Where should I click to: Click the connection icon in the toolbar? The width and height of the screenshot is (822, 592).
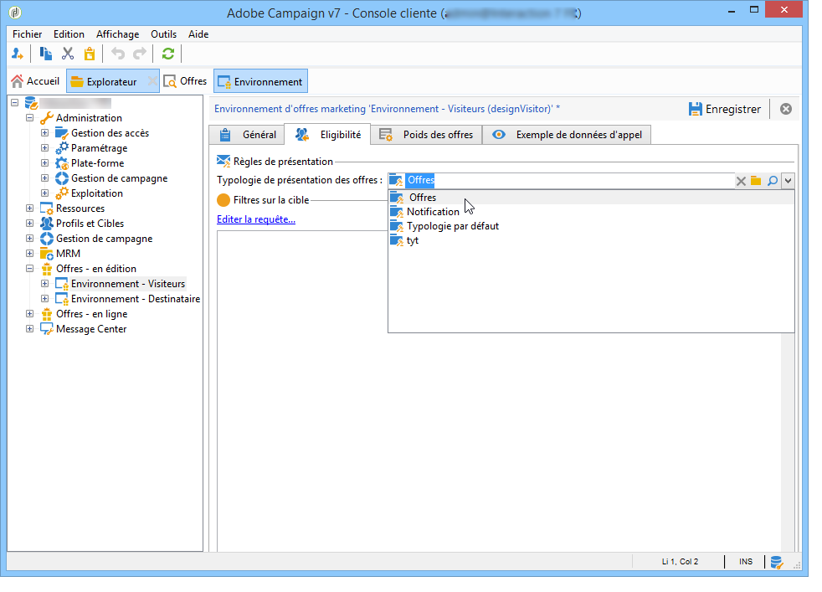(18, 54)
